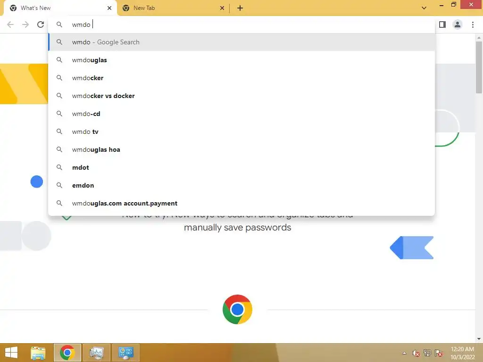Choose the 'wmdo-cd' suggestion
This screenshot has height=362, width=483.
(x=242, y=114)
